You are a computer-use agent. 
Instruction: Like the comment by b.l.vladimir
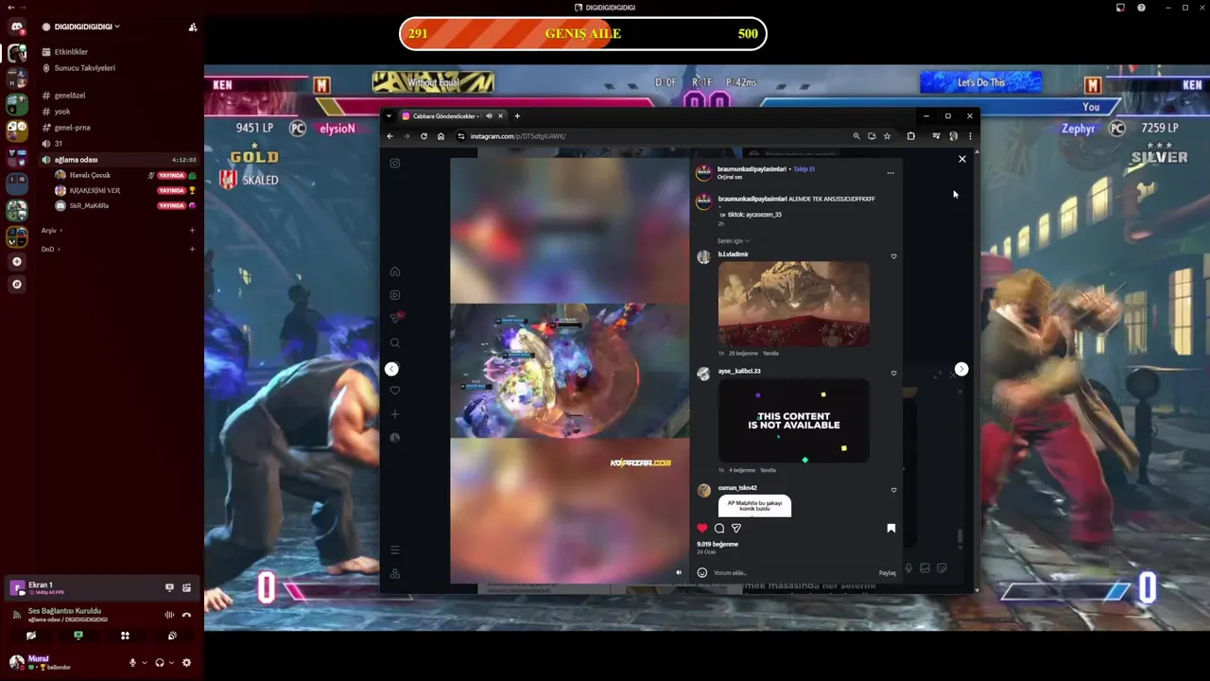893,256
